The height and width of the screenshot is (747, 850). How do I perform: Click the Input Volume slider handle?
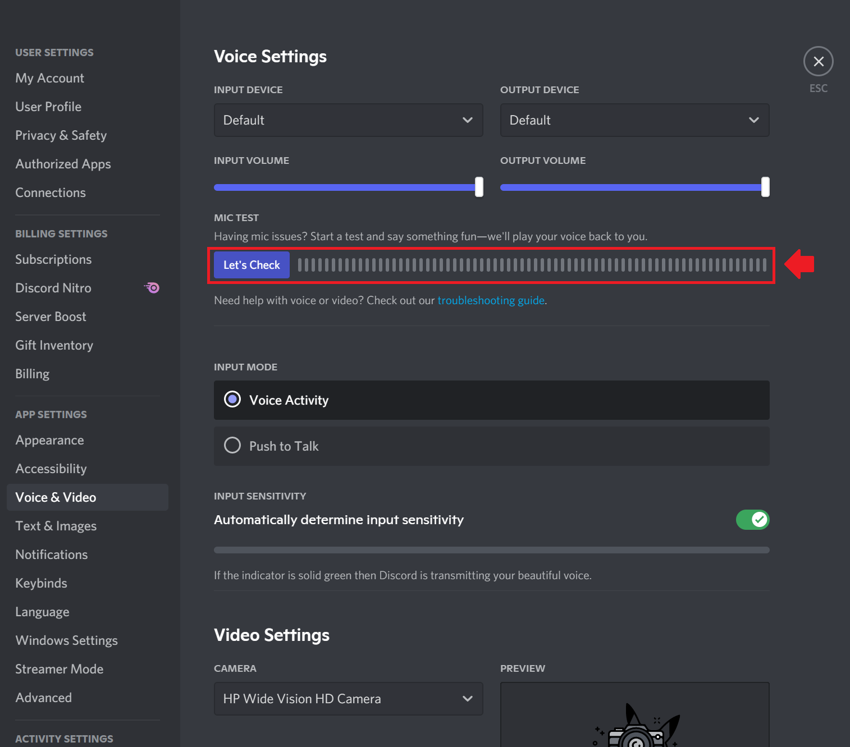coord(479,187)
